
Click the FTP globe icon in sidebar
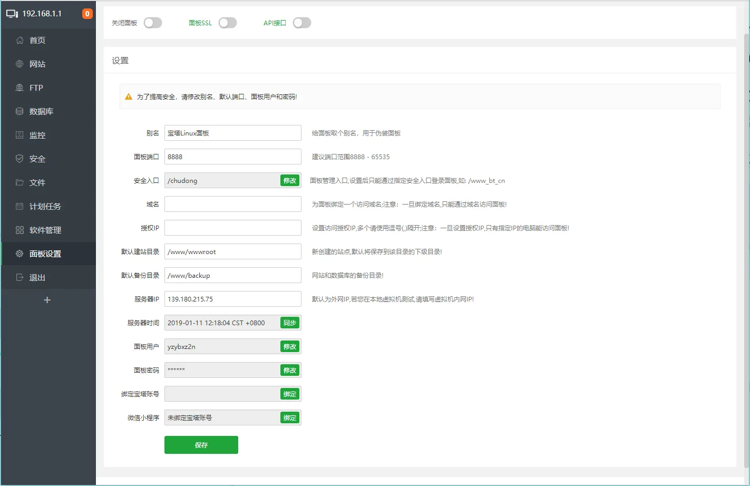tap(20, 88)
